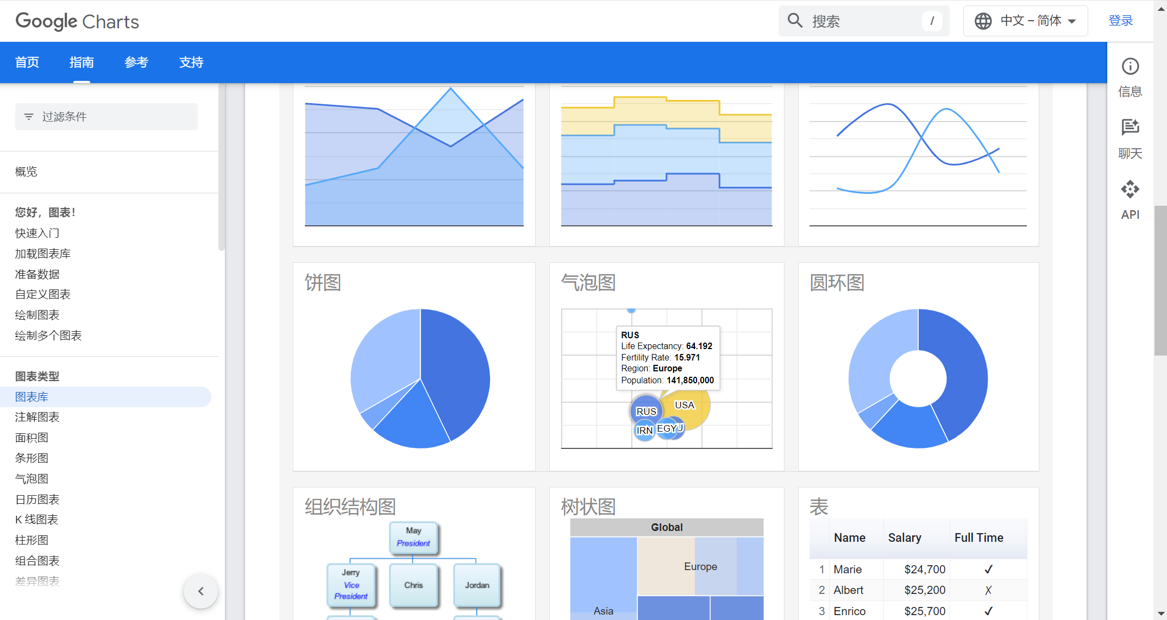This screenshot has width=1167, height=620.
Task: Click the search magnifier icon
Action: (x=795, y=21)
